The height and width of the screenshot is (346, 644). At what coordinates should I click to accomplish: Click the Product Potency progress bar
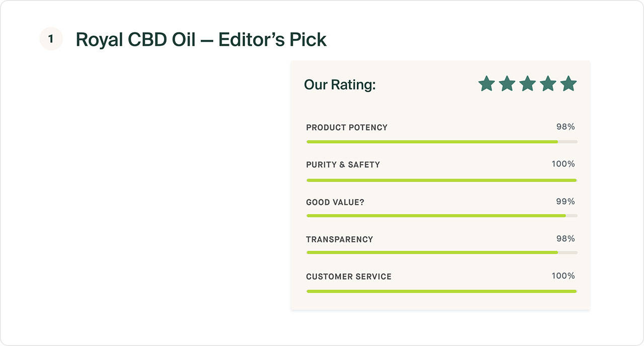click(441, 142)
